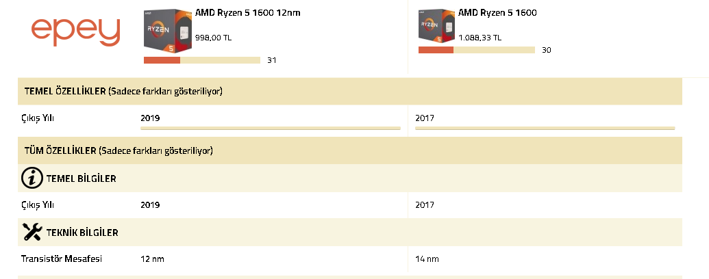Click the tools icon beside Teknik Bilgiler

click(32, 232)
